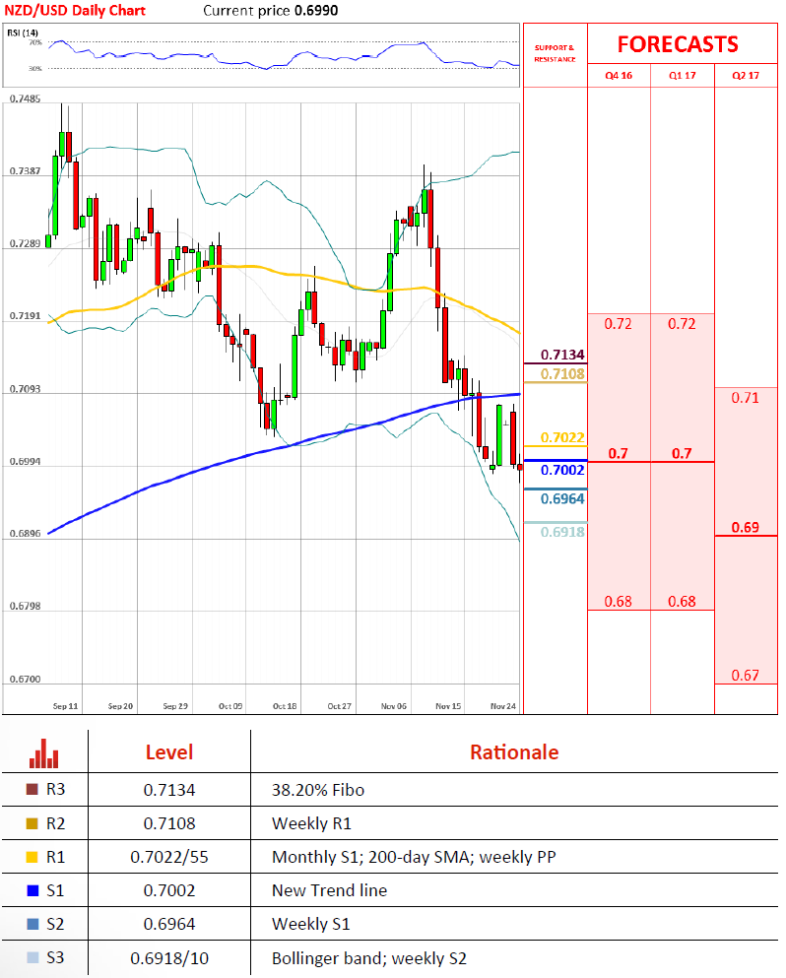Click the S2 row label
Screen dimensions: 786x978
point(55,924)
